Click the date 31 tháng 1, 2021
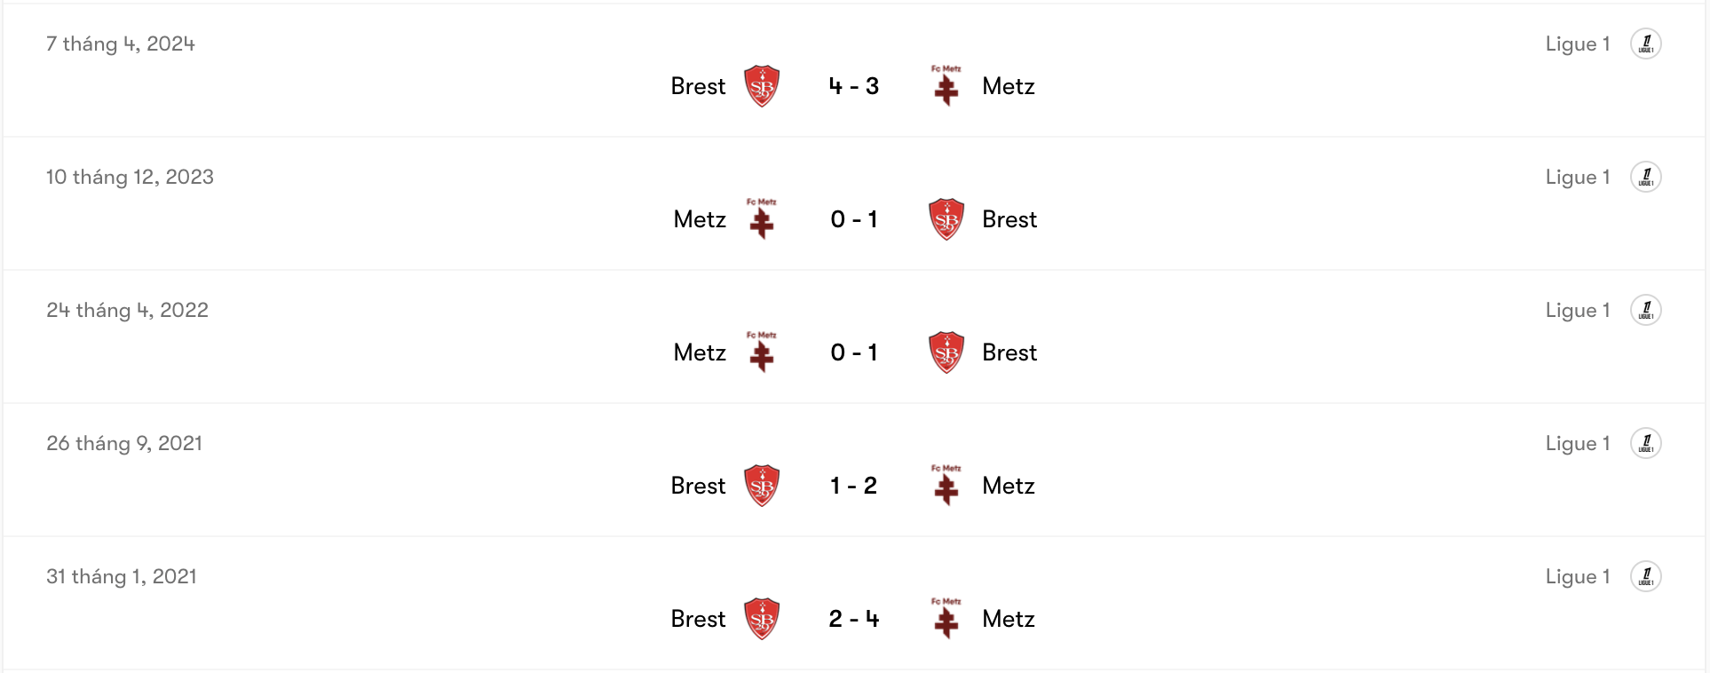 tap(121, 575)
